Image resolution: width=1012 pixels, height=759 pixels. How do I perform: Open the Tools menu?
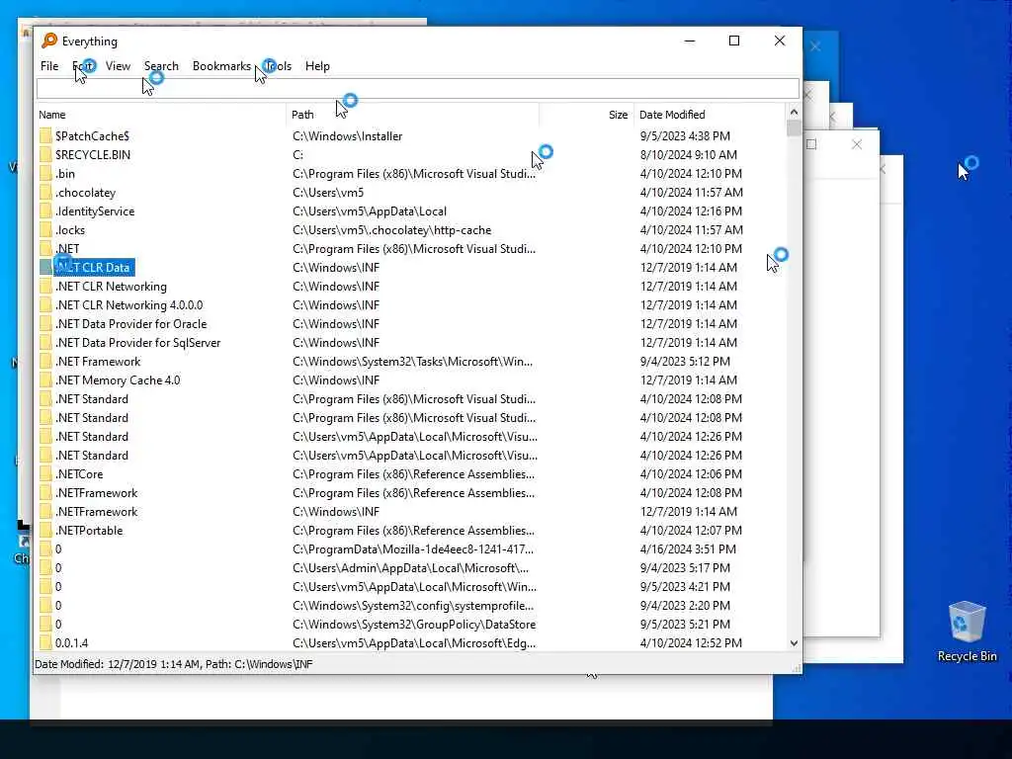point(278,66)
